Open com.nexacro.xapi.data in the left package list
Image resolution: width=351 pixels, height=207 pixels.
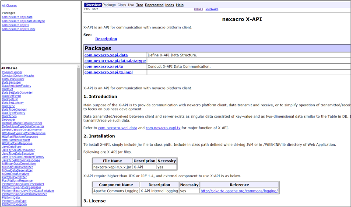(17, 17)
